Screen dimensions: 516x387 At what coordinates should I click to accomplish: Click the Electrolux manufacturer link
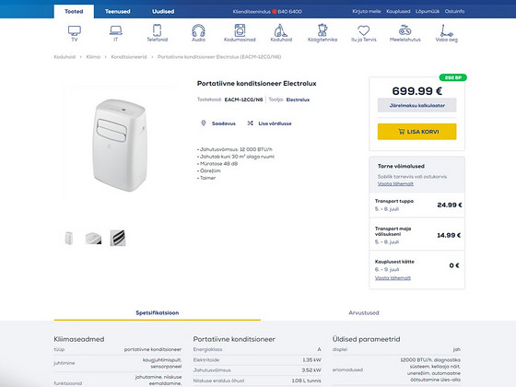click(298, 100)
